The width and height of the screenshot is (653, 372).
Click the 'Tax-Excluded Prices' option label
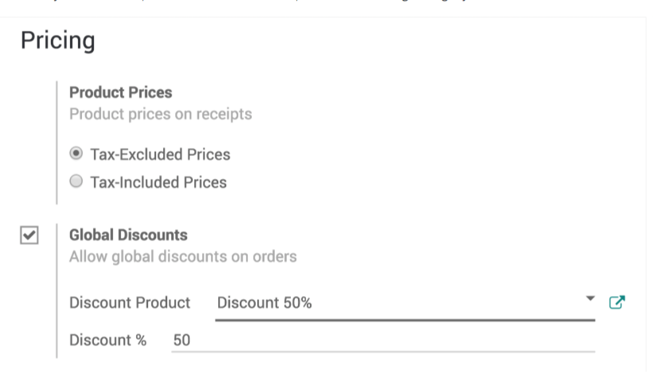(160, 155)
